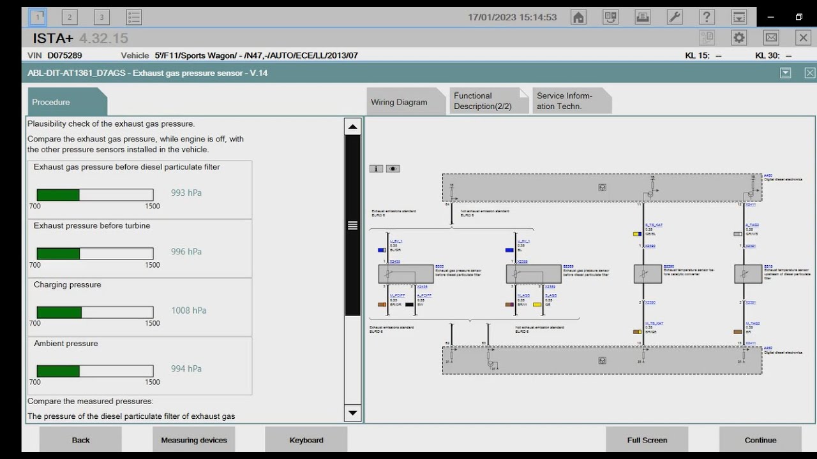Switch diagram to Full Screen
Screen dimensions: 817x459
tap(647, 440)
